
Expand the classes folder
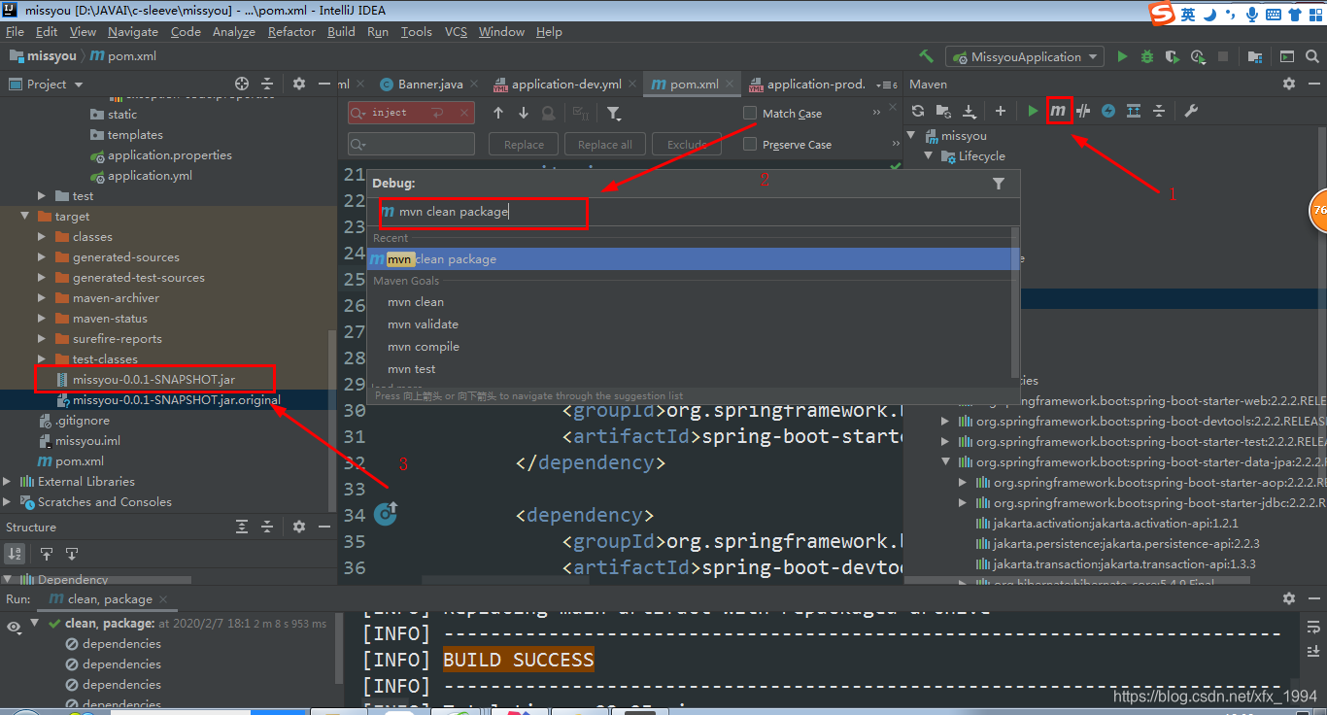tap(42, 237)
